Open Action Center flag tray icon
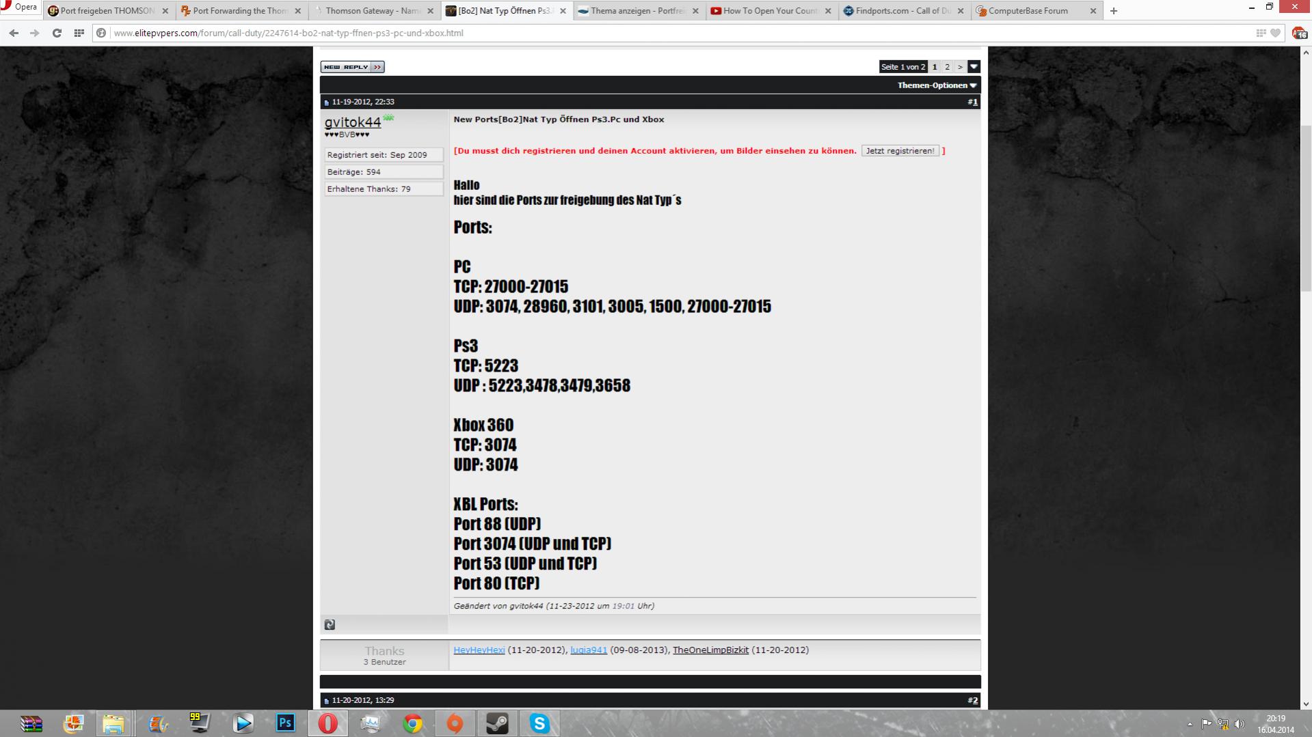The image size is (1312, 737). click(1206, 724)
